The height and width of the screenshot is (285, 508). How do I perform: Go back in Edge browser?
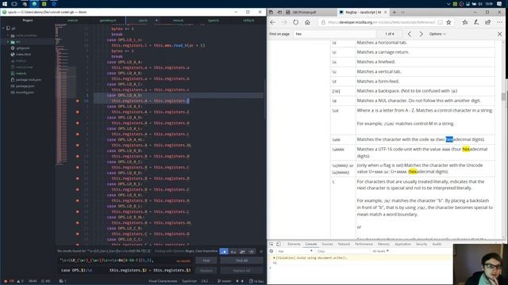[272, 22]
